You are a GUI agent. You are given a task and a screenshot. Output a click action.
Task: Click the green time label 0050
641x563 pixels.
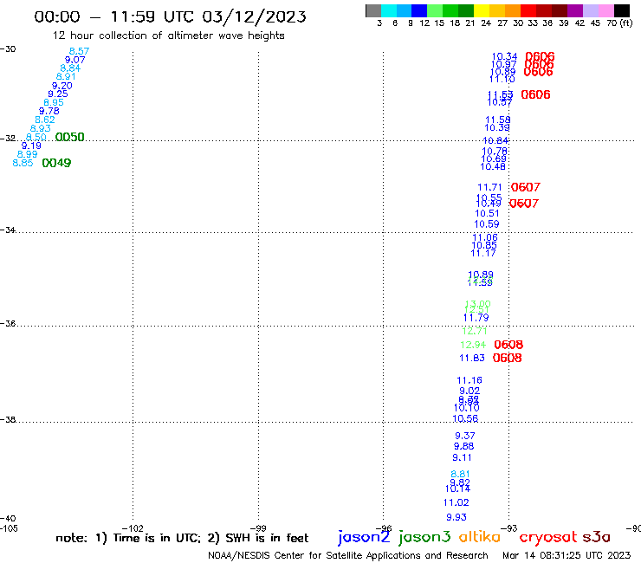(x=69, y=137)
